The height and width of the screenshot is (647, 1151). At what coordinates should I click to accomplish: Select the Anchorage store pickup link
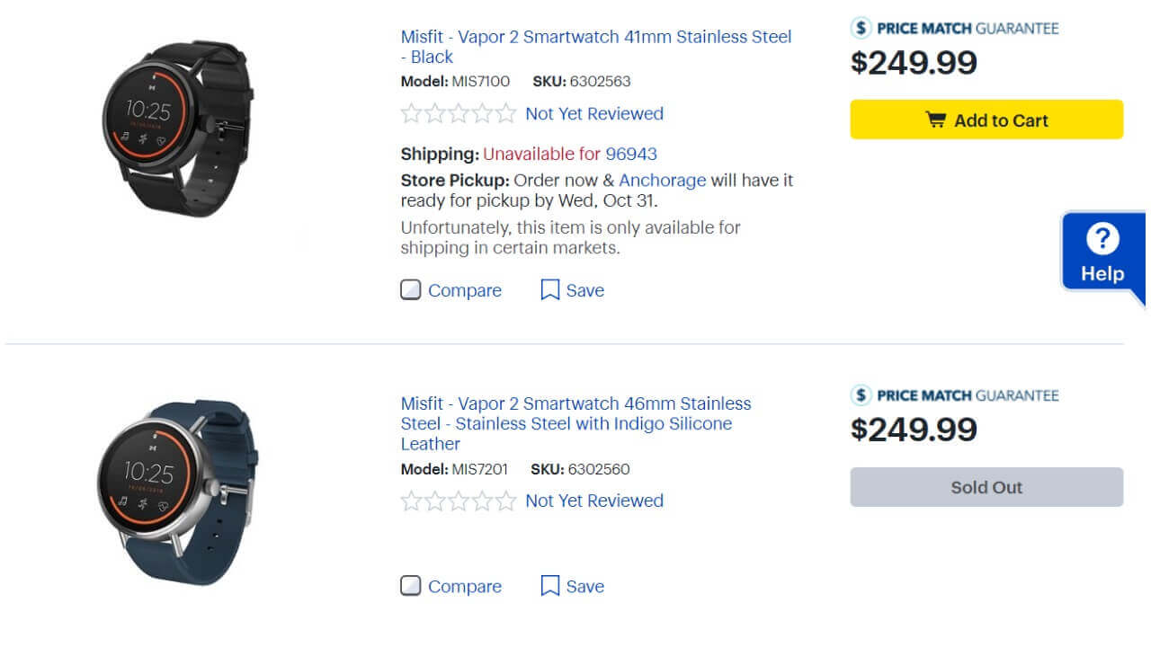tap(662, 181)
